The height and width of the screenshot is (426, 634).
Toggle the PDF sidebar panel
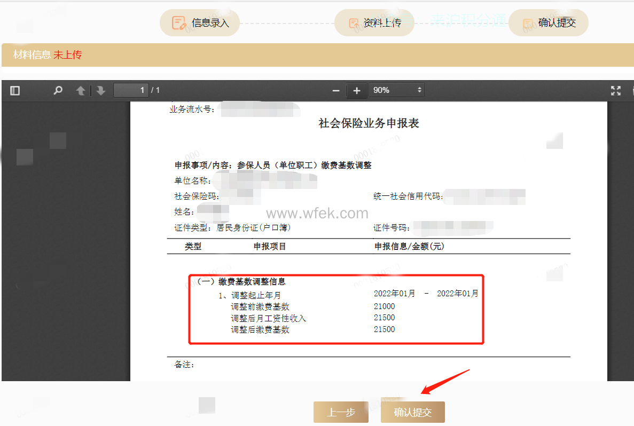tap(15, 90)
